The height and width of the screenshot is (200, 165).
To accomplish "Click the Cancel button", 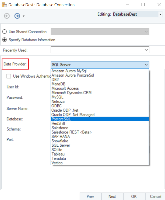I will tap(156, 196).
